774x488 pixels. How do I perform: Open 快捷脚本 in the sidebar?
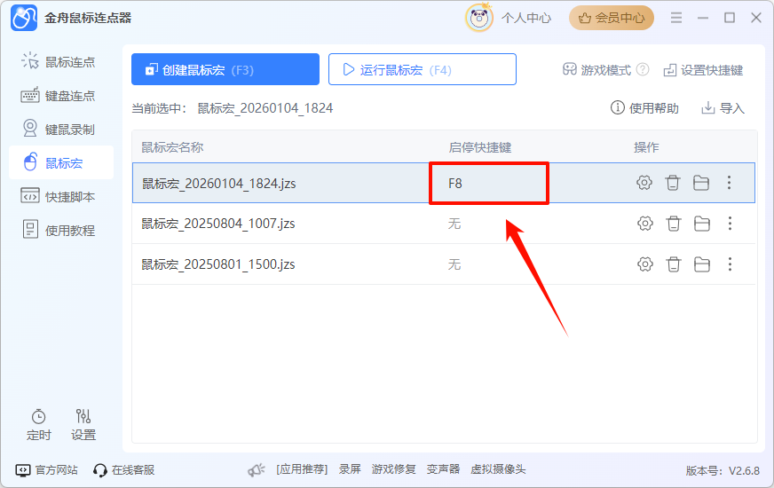click(x=59, y=197)
